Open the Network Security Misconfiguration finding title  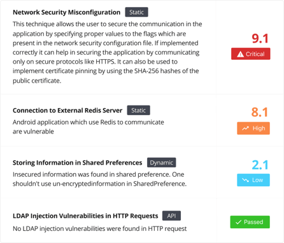[66, 12]
